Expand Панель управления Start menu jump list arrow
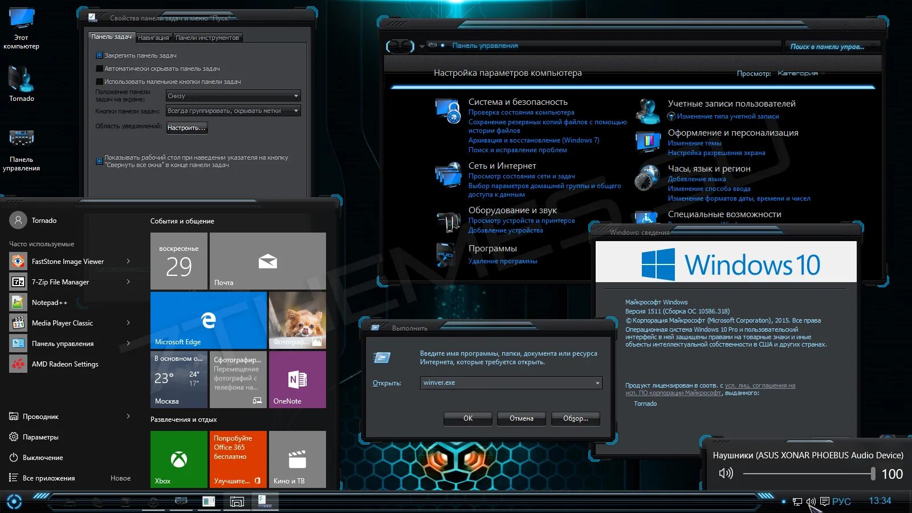The width and height of the screenshot is (912, 513). 128,344
